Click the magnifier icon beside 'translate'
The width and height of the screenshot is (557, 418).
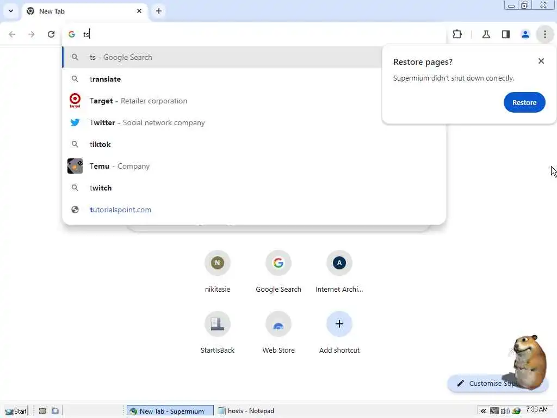(x=75, y=79)
